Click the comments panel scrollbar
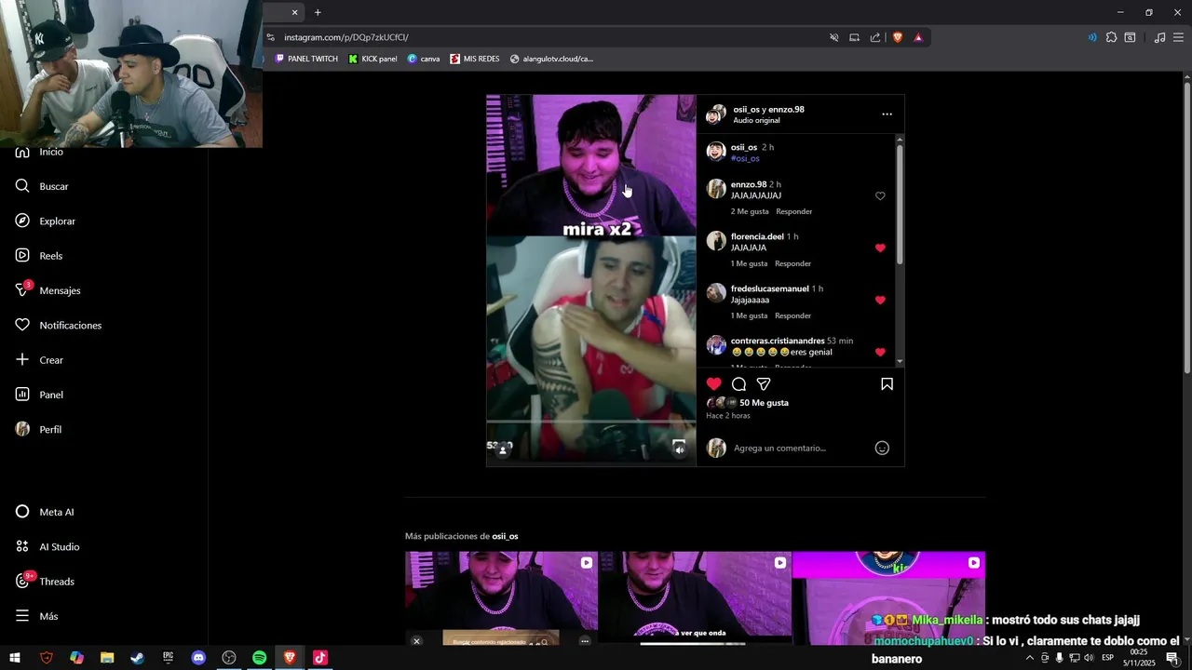 click(900, 205)
